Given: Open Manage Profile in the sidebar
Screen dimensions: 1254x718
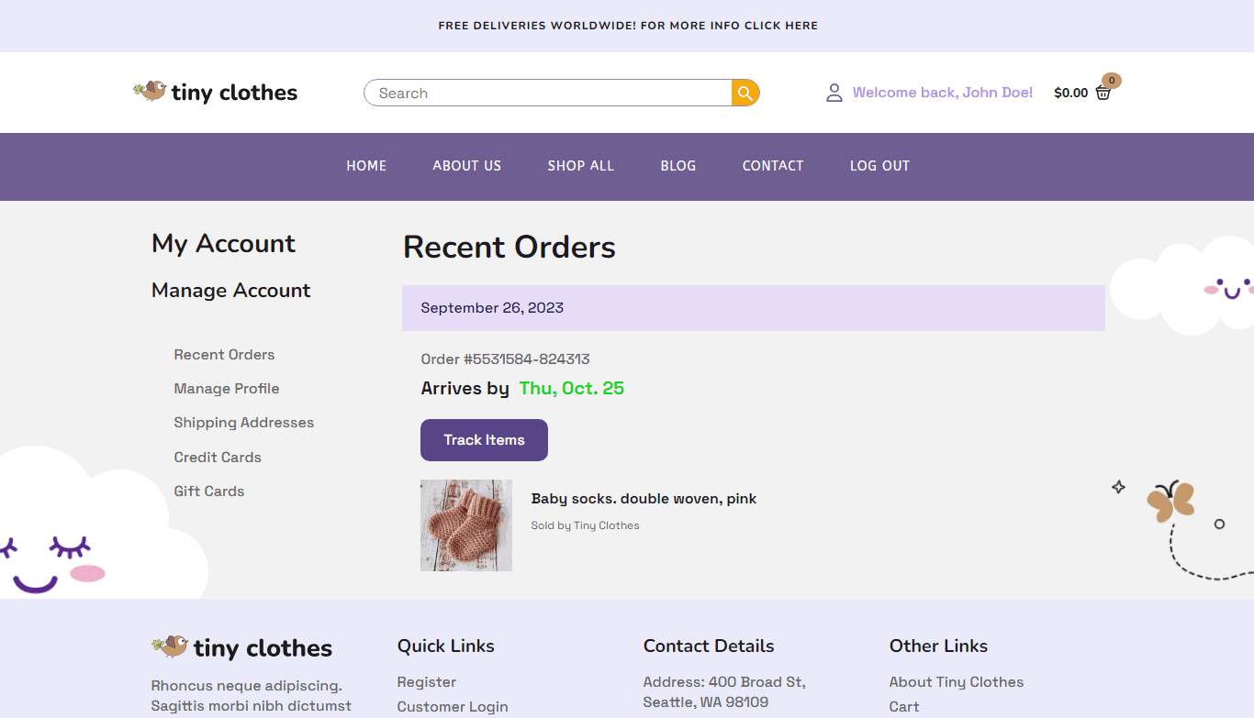Looking at the screenshot, I should (227, 389).
